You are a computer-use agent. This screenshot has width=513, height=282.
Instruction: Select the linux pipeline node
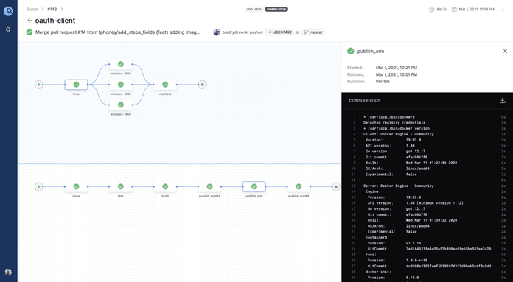[76, 85]
